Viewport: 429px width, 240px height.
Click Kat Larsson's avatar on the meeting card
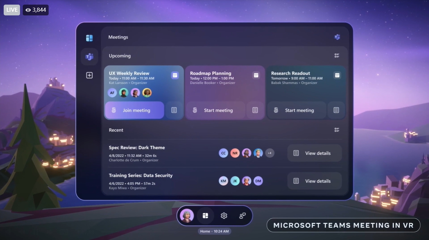(x=112, y=92)
